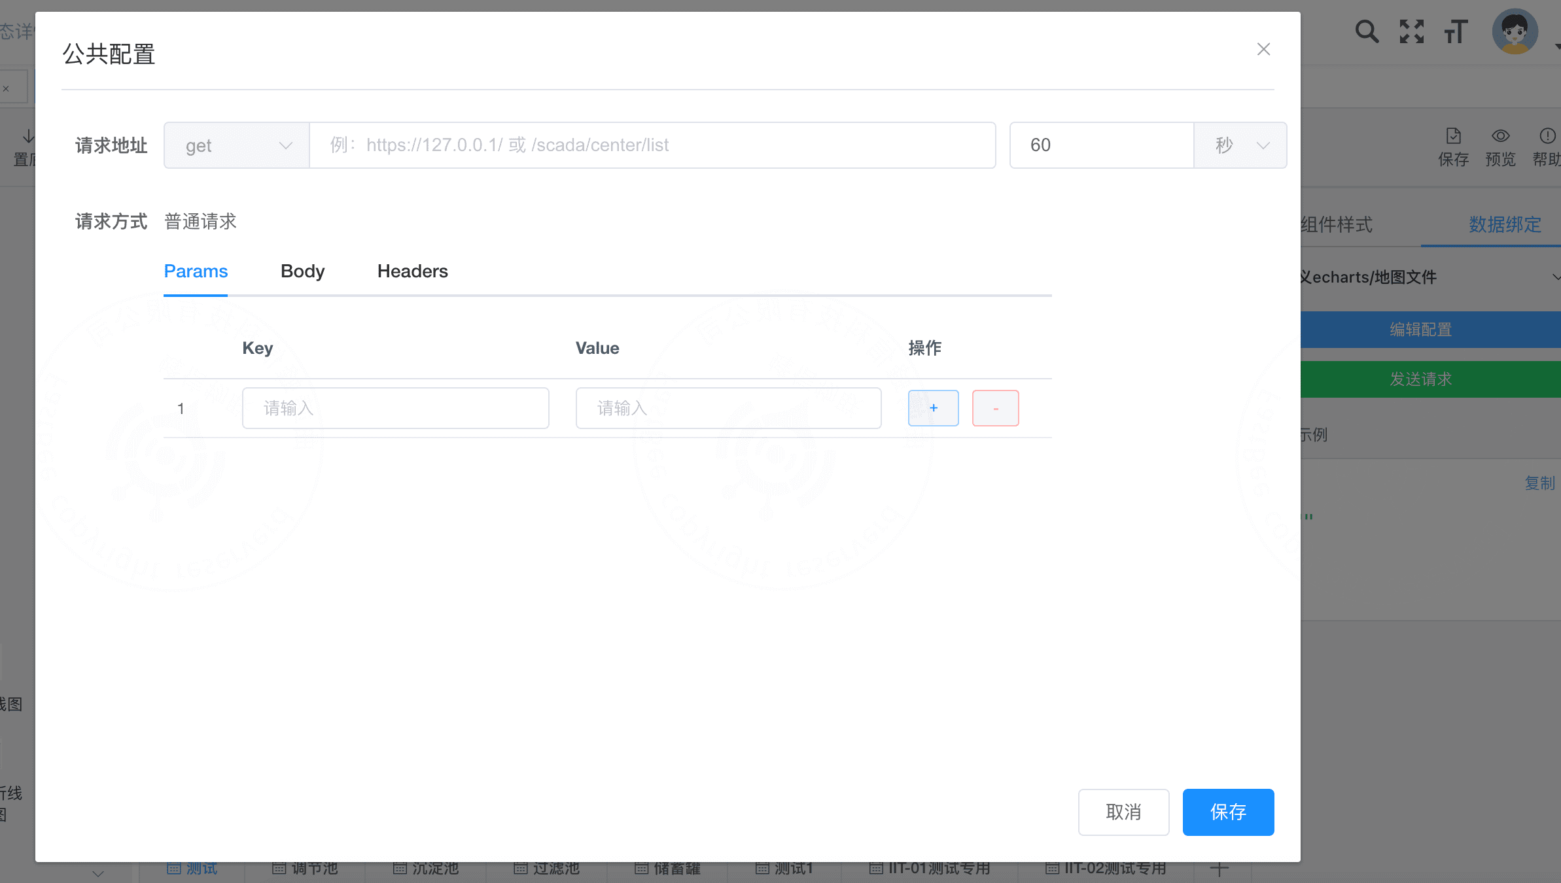Open the search magnifier icon
This screenshot has height=883, width=1561.
click(x=1367, y=31)
